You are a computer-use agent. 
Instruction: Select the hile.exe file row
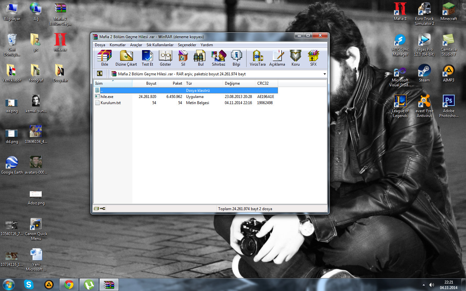pos(186,97)
